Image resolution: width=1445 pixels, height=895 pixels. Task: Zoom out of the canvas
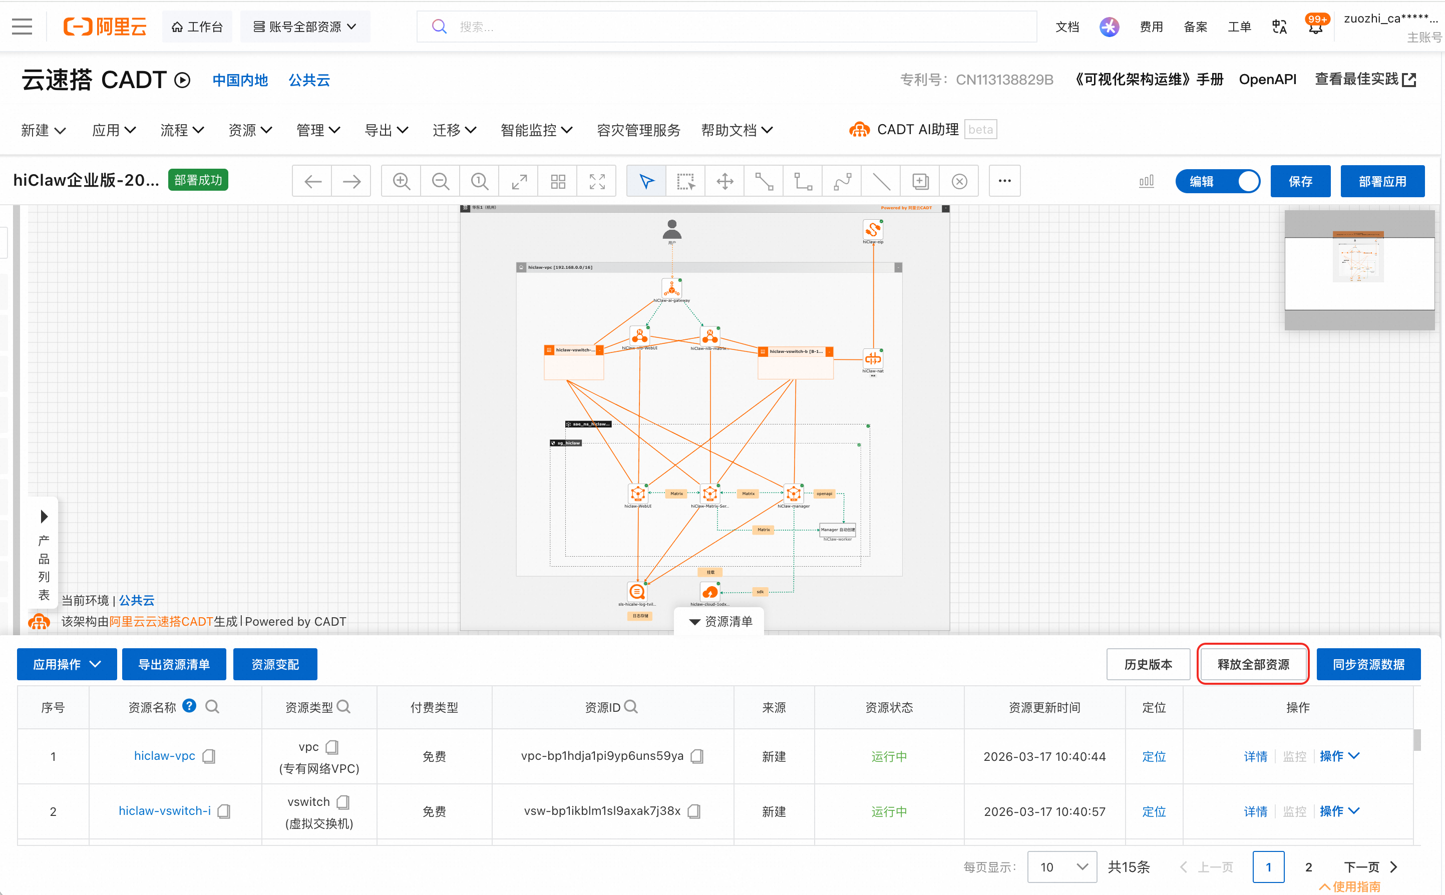(x=441, y=181)
